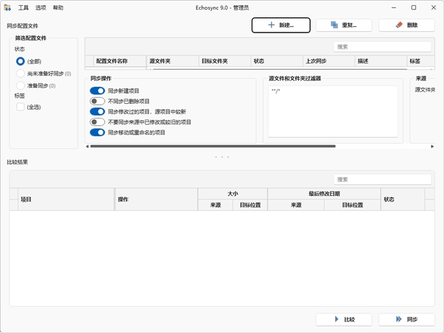This screenshot has width=444, height=333.
Task: Click the play arrow icon on 比较 button
Action: coord(336,319)
